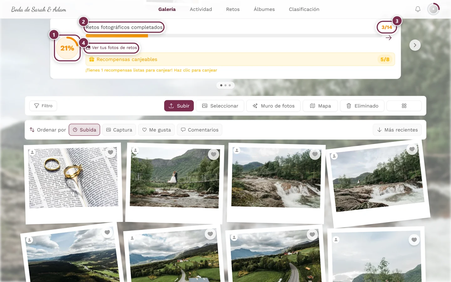Viewport: 451px width, 282px height.
Task: Open the user profile avatar
Action: [x=433, y=9]
